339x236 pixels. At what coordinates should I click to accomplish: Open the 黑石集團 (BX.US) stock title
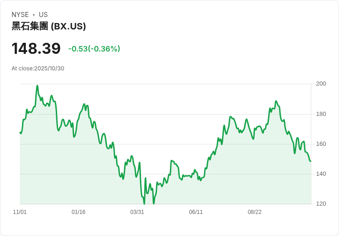click(x=49, y=26)
